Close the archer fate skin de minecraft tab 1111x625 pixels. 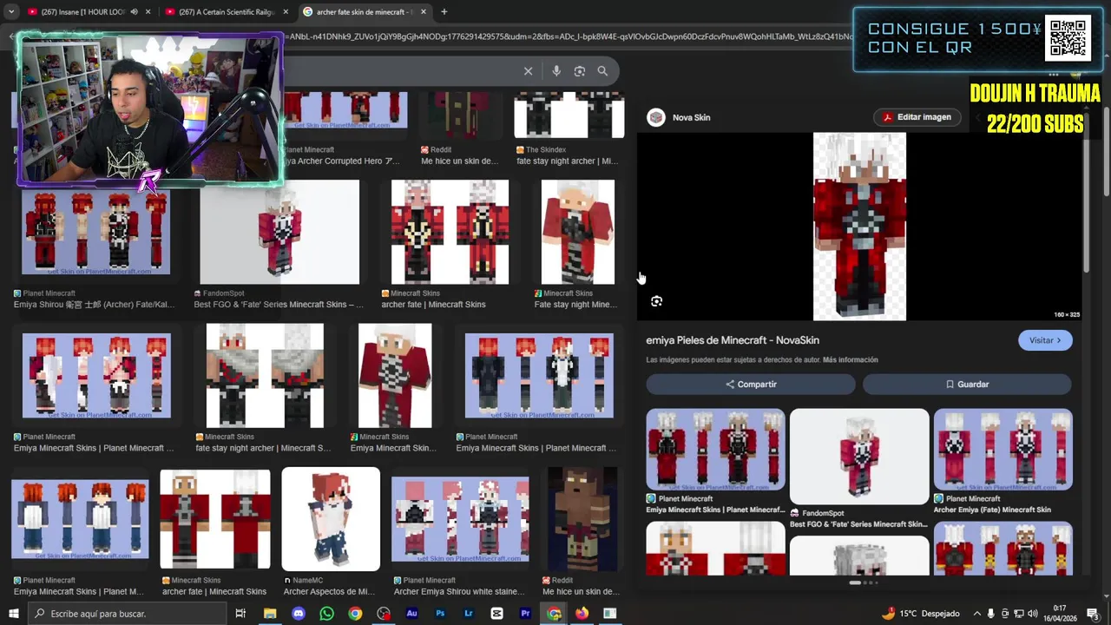(423, 12)
